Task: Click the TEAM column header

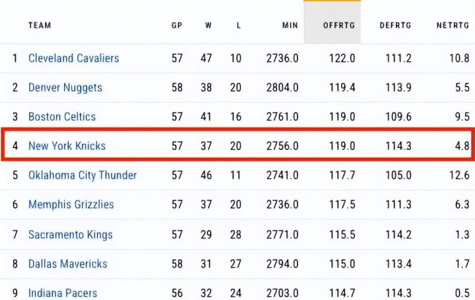Action: pos(40,25)
